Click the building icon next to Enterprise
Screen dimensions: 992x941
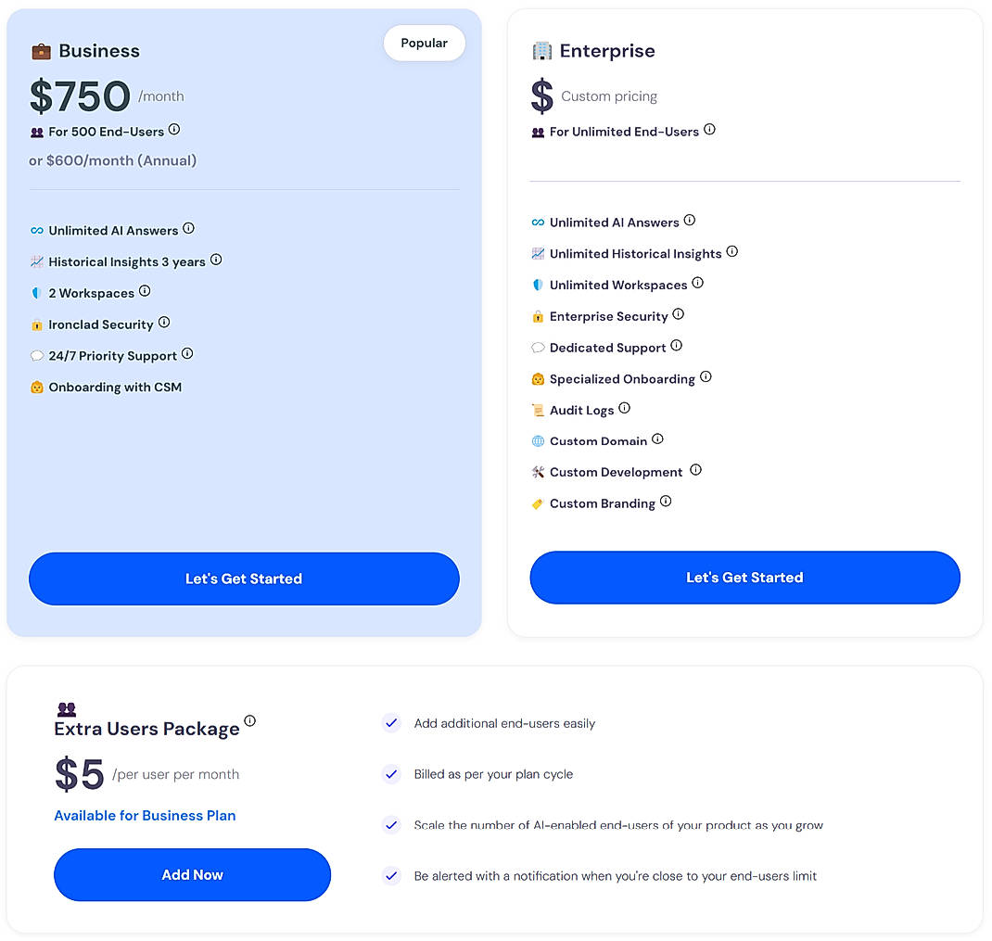click(x=542, y=51)
